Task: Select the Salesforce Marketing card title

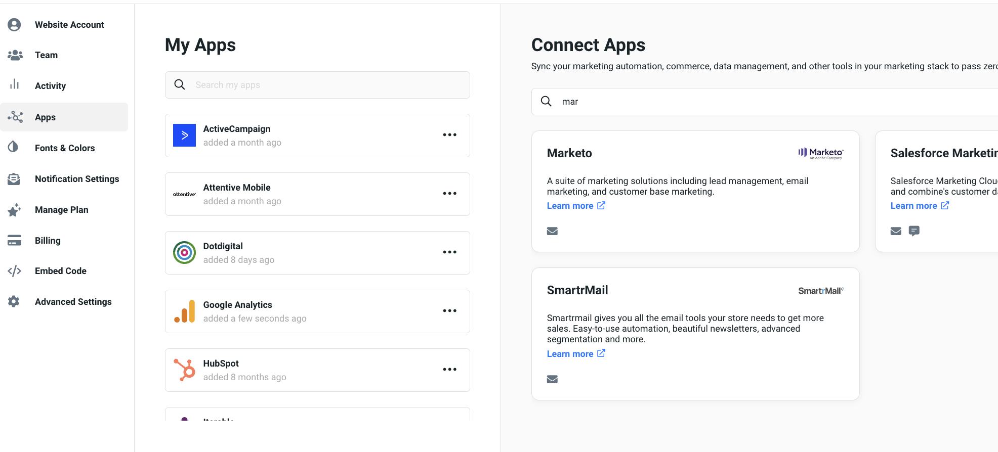Action: [944, 153]
